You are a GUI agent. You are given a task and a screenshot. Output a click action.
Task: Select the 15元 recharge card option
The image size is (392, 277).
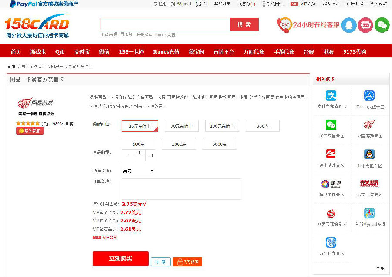pos(140,126)
